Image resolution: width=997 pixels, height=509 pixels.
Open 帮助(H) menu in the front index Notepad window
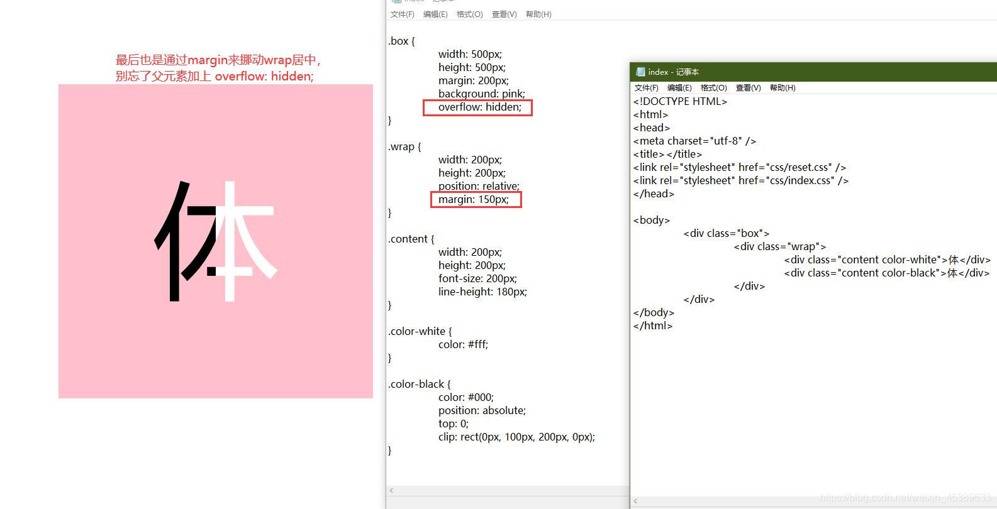pos(783,88)
